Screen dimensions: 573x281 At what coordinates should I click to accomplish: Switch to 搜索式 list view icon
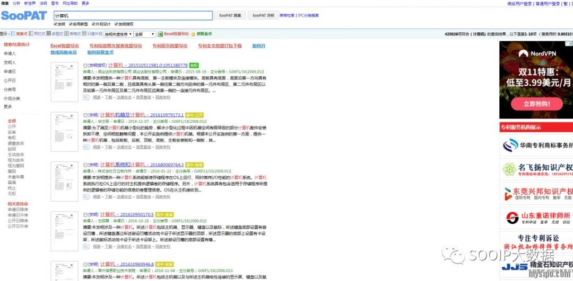tap(13, 34)
